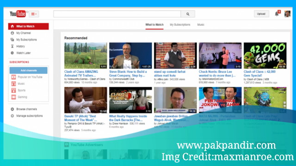Click uploader Alfino zaki
Viewport: 296px width, 166px height.
(162, 79)
